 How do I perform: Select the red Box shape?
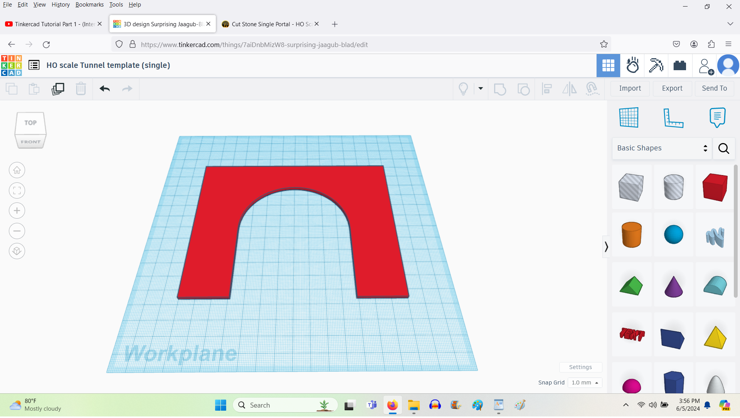pyautogui.click(x=715, y=187)
